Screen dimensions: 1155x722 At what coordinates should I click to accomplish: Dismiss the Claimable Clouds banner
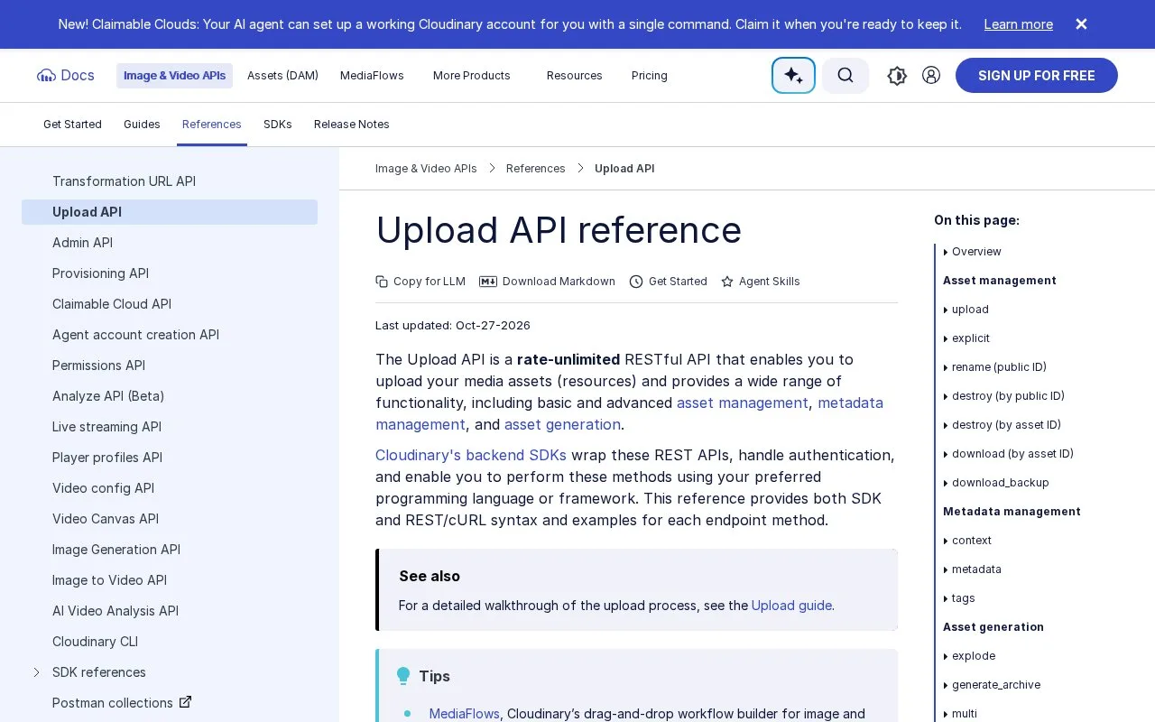tap(1081, 24)
